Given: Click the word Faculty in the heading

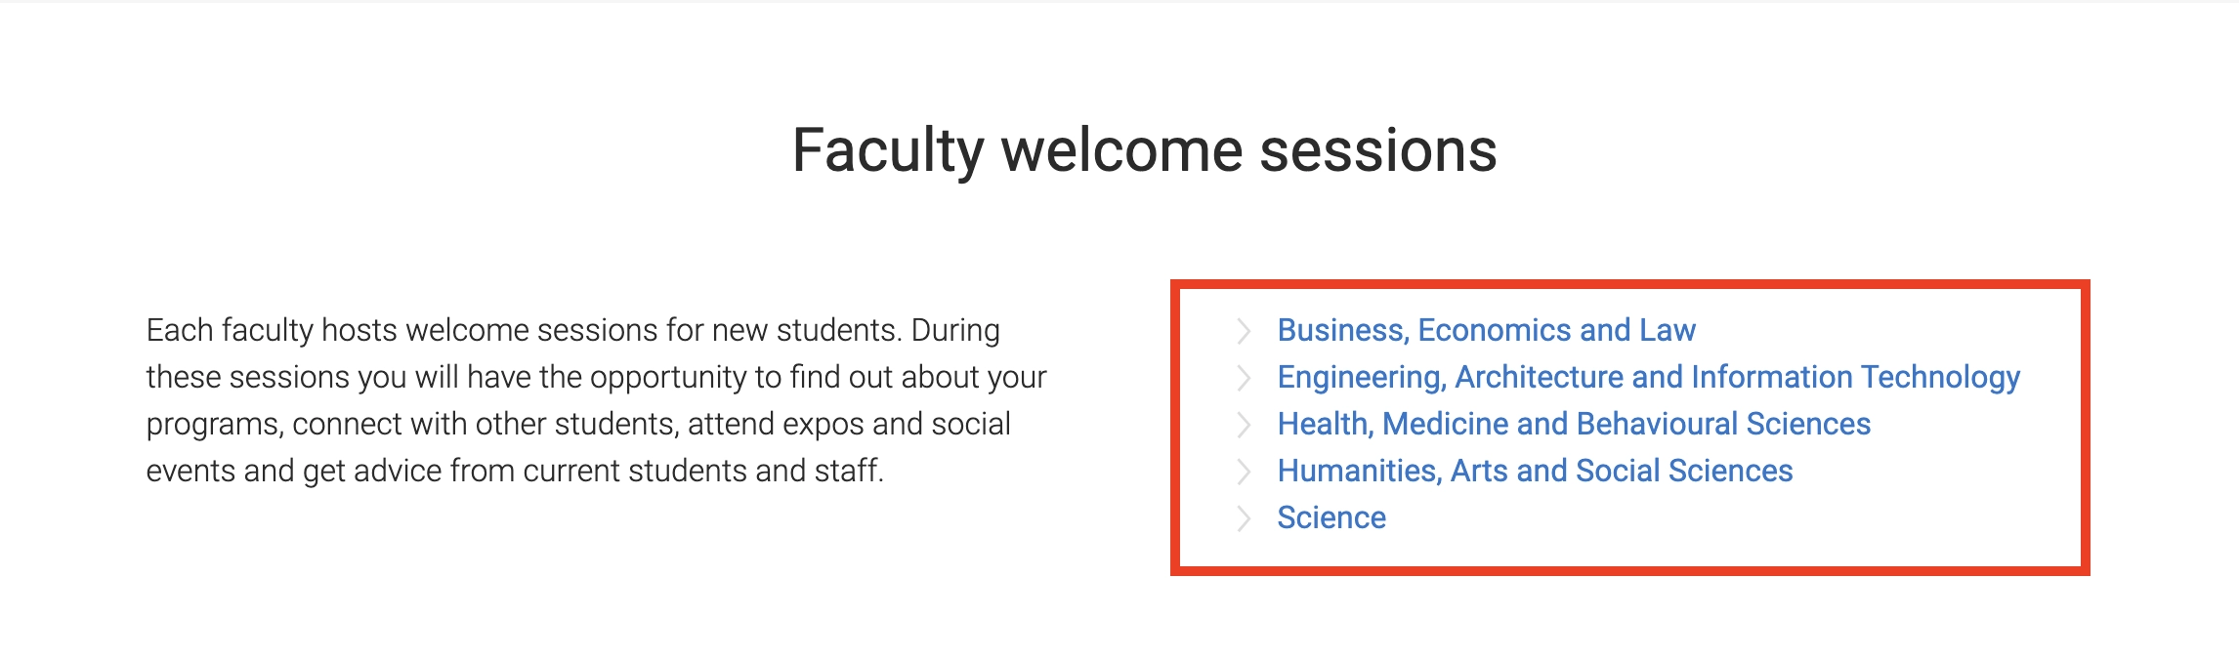Looking at the screenshot, I should [x=888, y=151].
